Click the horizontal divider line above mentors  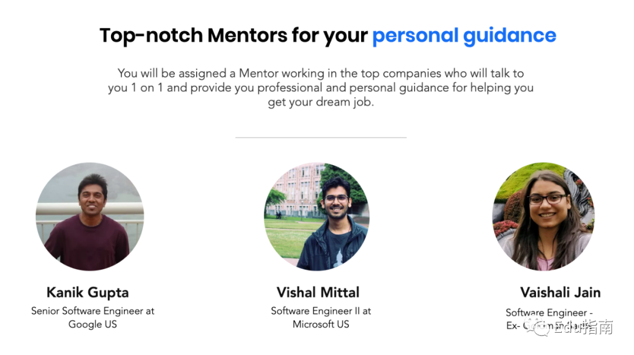321,138
